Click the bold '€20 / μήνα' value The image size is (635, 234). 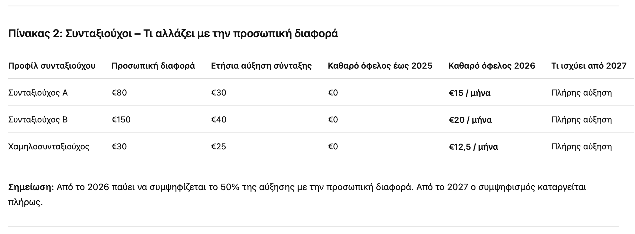point(470,120)
